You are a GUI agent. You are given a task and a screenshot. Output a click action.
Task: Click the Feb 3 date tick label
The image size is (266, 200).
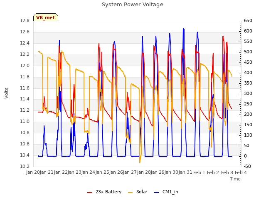click(227, 172)
